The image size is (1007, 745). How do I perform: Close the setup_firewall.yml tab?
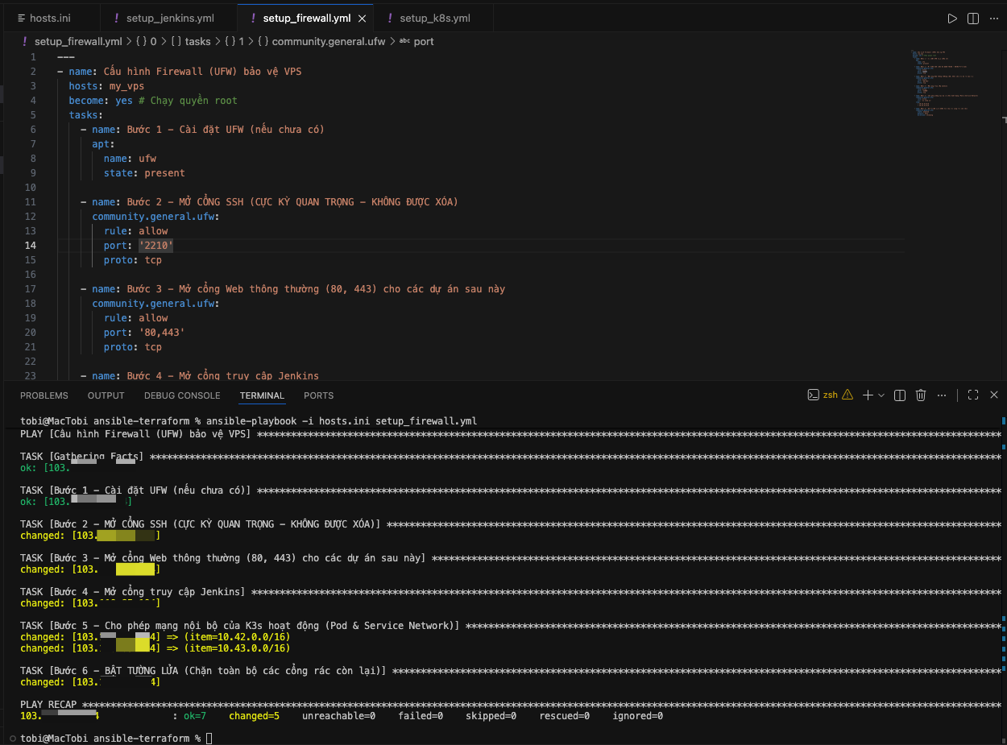coord(363,18)
